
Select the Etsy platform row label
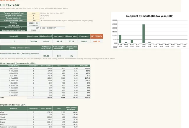point(14,124)
